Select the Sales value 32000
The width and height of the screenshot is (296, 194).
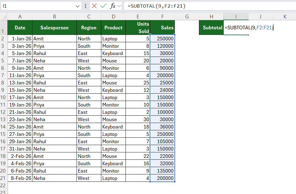tap(163, 163)
